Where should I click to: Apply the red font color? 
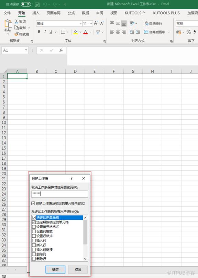86,32
